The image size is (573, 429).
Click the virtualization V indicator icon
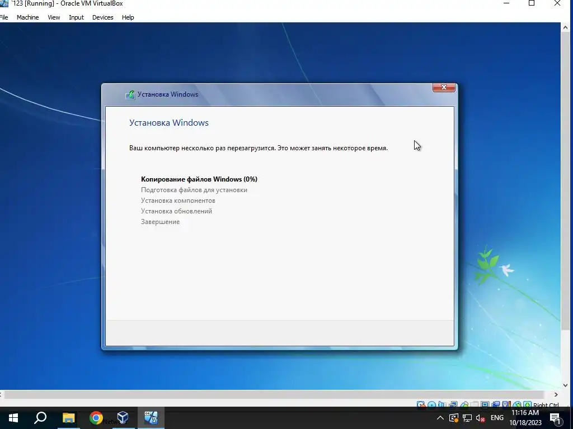[x=506, y=404]
